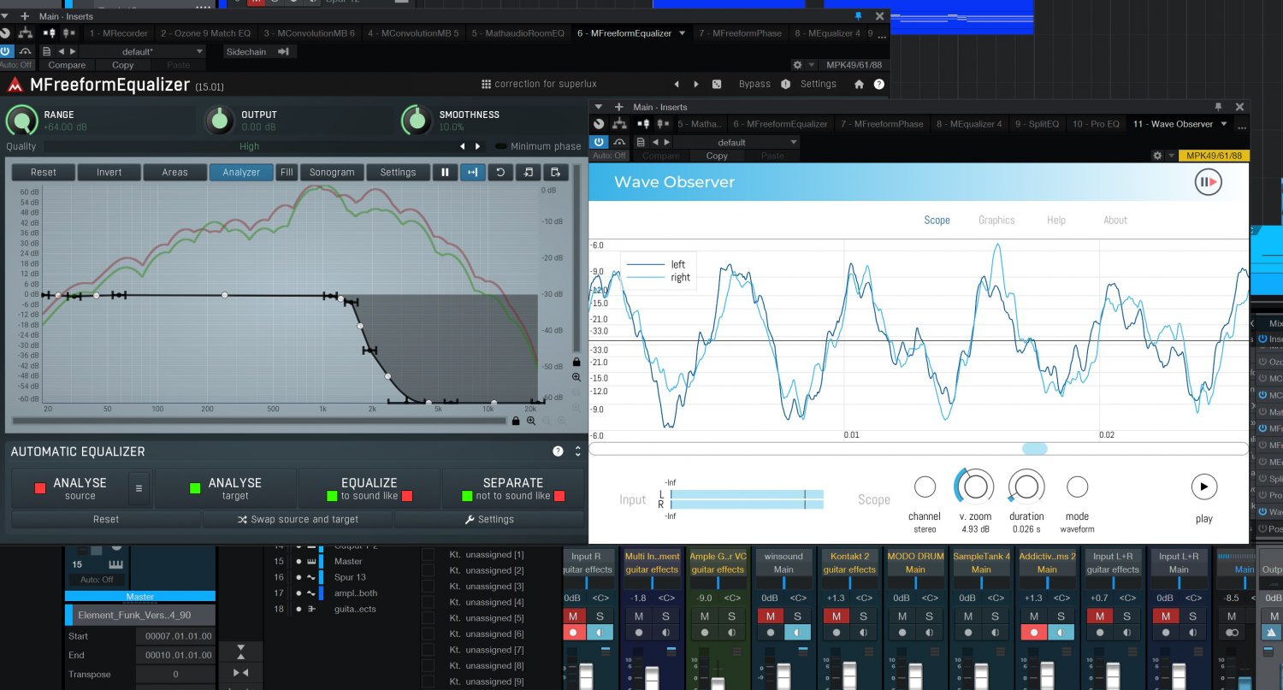Screen dimensions: 1283x690
Task: Click Bypass in MFreeformEqualizer header
Action: click(x=754, y=84)
